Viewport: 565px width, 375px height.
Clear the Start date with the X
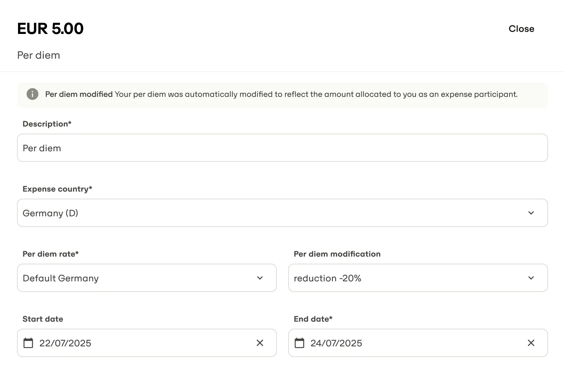tap(260, 343)
